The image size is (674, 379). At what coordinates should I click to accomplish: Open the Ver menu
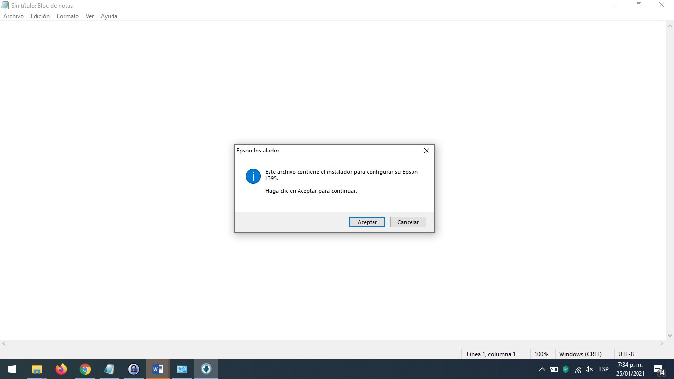tap(90, 16)
